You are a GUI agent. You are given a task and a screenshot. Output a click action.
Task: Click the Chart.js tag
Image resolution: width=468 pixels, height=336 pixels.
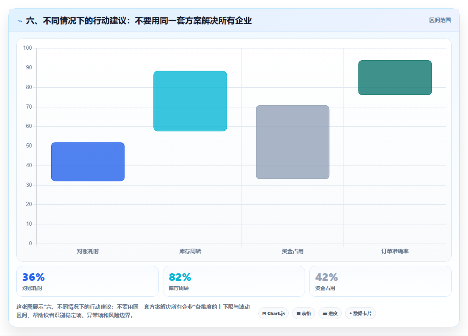(x=273, y=313)
